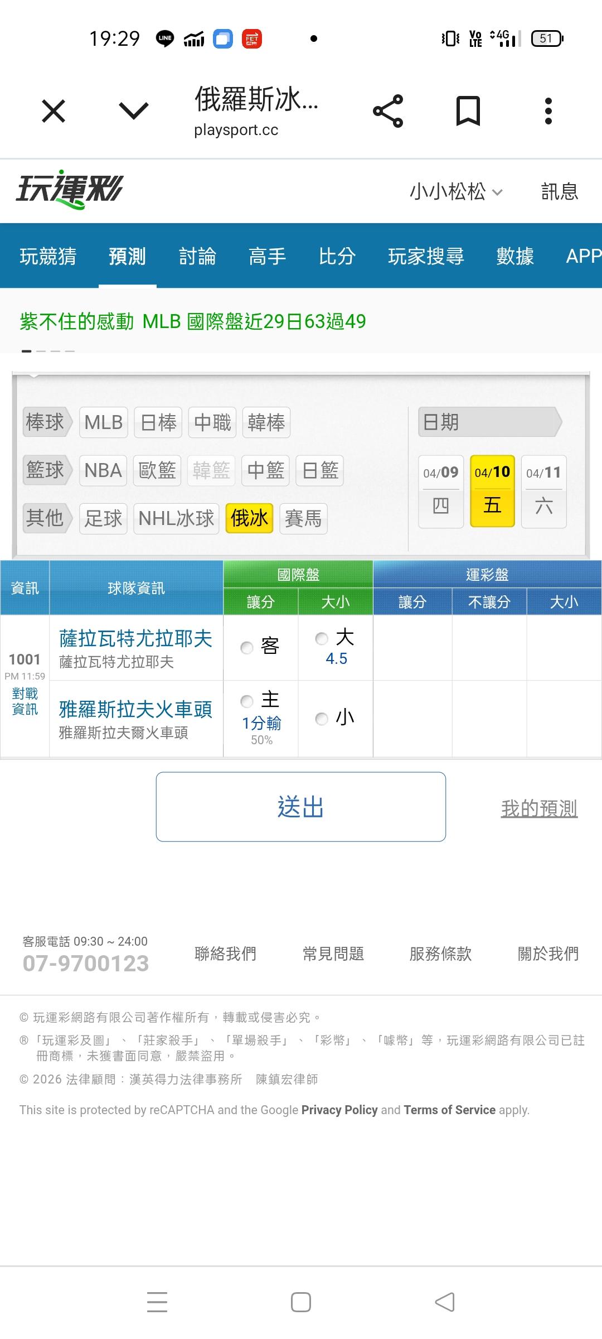Image resolution: width=602 pixels, height=1339 pixels.
Task: Tap the share icon in the browser bar
Action: 388,111
